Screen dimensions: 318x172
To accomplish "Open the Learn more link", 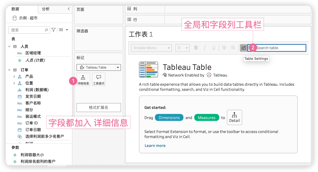I will click(x=155, y=145).
